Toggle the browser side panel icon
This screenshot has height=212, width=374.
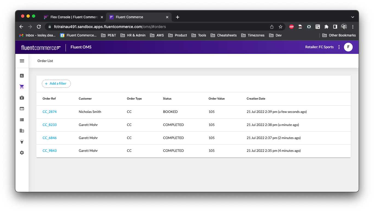[335, 27]
